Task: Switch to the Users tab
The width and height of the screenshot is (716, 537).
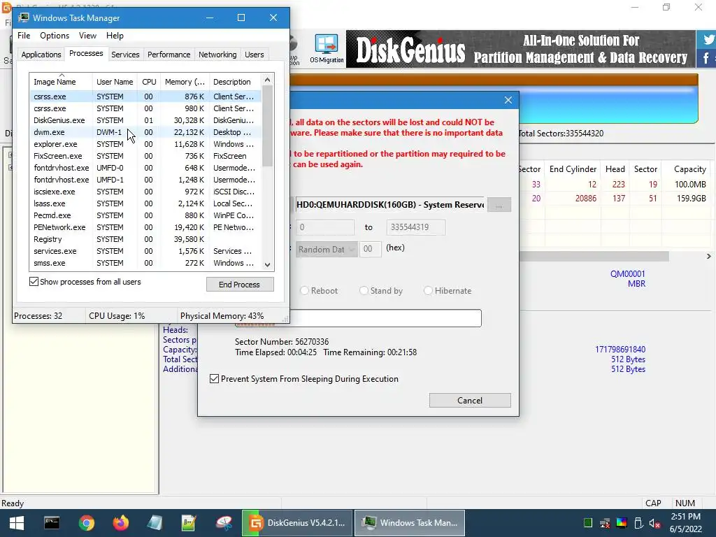Action: (x=254, y=55)
